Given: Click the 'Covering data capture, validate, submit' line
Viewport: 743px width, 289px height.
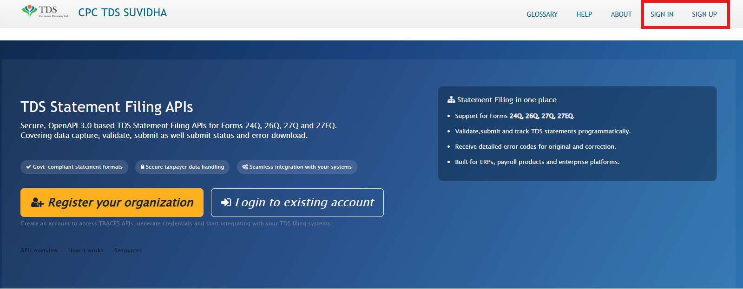Looking at the screenshot, I should pos(164,136).
